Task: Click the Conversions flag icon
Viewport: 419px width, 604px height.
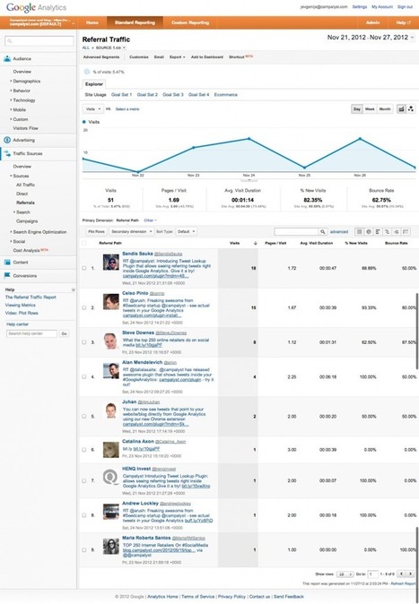Action: 7,275
